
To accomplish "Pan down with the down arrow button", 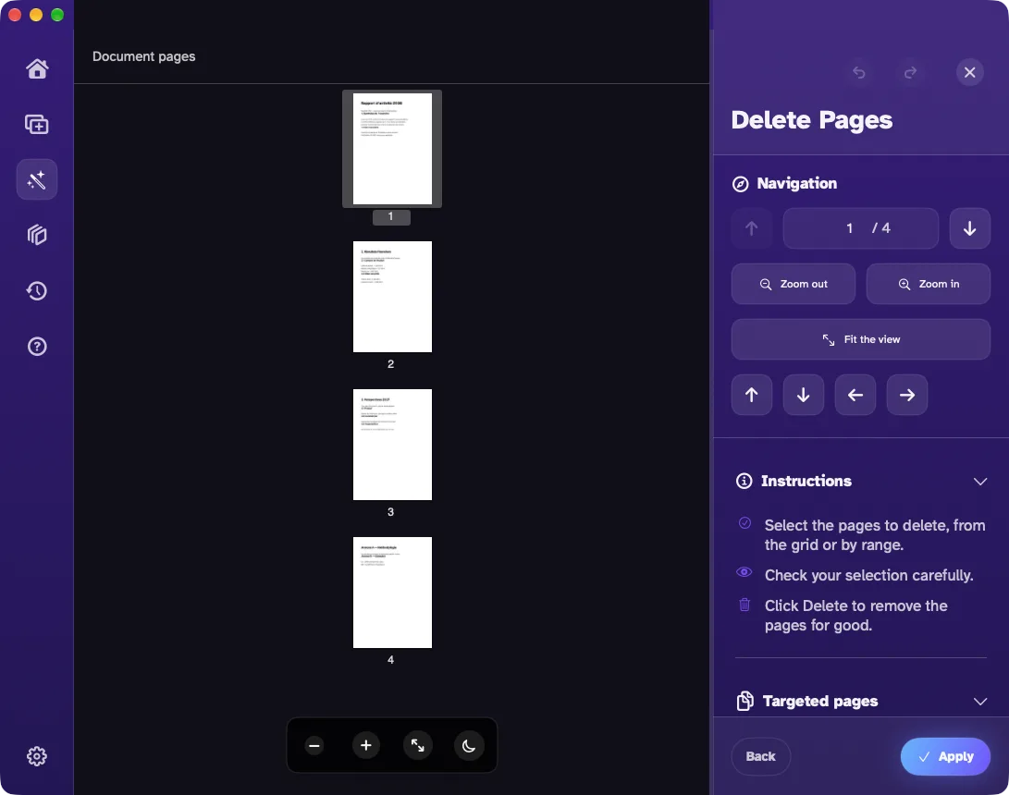I will click(803, 395).
